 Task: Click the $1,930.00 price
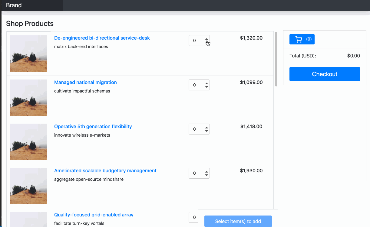251,171
